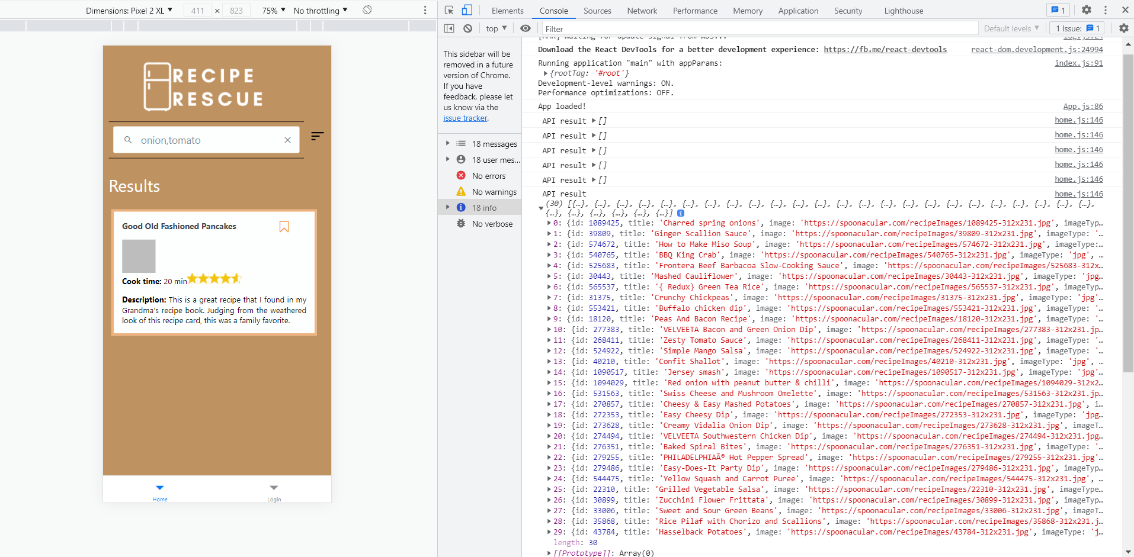Screen dimensions: 1134x557
Task: Switch to the Performance tab
Action: [695, 11]
